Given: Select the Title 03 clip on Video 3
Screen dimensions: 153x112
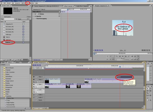Looking at the screenshot, I should pyautogui.click(x=124, y=77).
